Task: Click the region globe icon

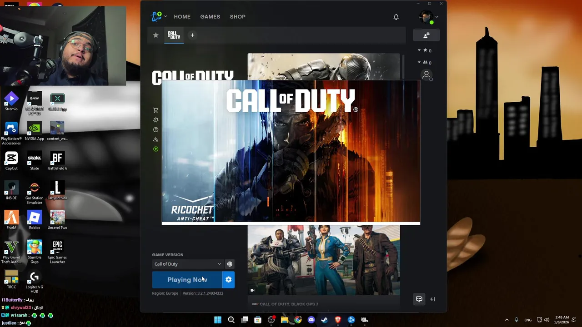Action: pos(230,264)
